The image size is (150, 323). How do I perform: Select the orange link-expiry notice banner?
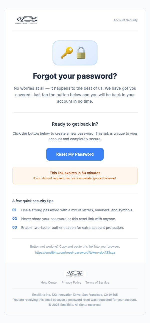[x=75, y=175]
